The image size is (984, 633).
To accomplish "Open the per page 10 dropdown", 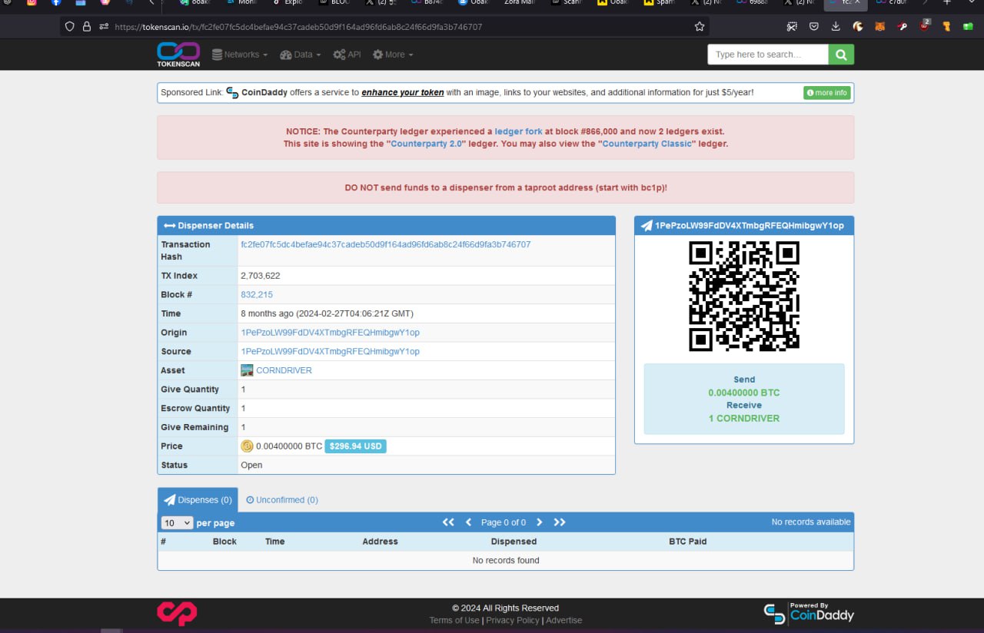I will click(x=177, y=523).
